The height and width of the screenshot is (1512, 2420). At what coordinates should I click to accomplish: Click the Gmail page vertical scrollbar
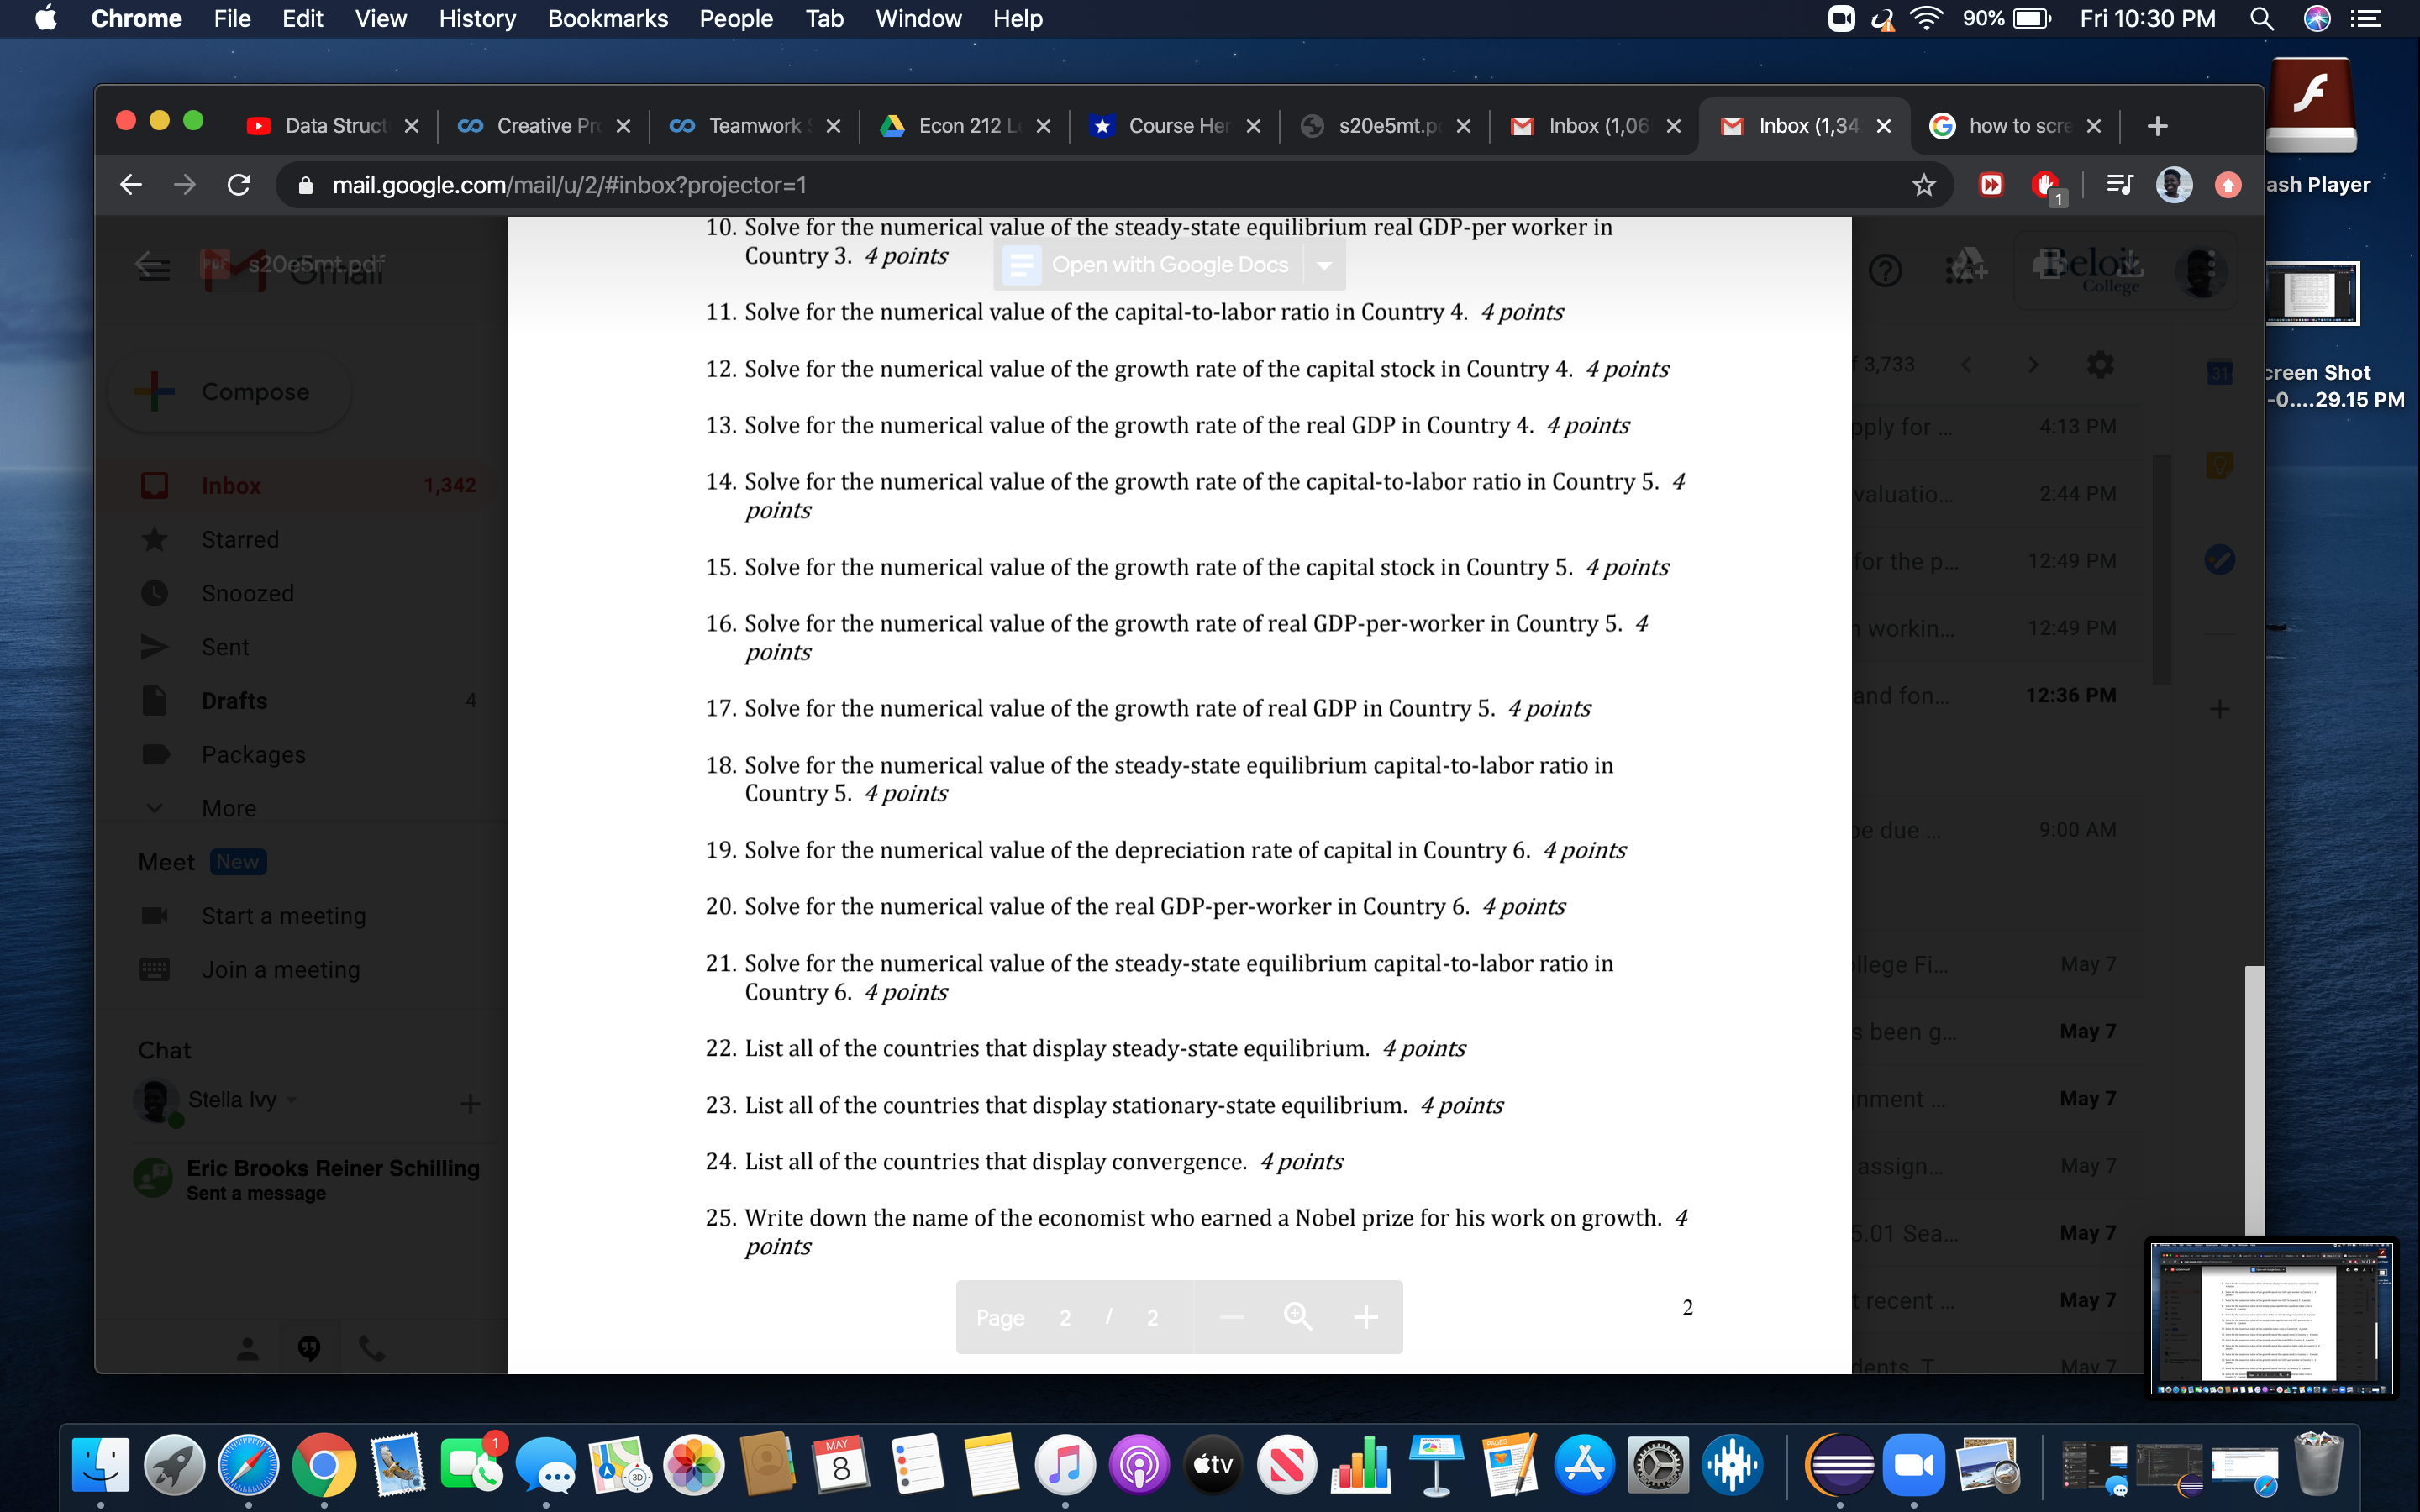pyautogui.click(x=2254, y=1100)
